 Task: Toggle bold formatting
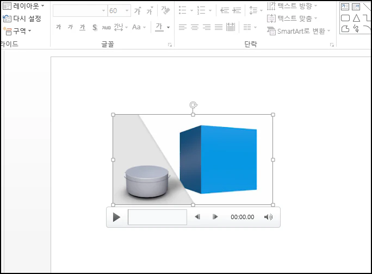59,27
